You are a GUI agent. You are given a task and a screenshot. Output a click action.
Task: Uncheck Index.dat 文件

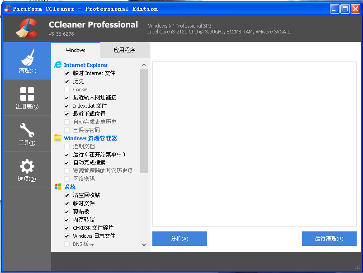click(67, 106)
